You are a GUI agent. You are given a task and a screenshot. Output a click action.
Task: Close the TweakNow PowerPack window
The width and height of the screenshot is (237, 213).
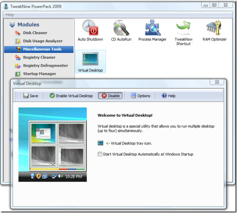pos(226,5)
